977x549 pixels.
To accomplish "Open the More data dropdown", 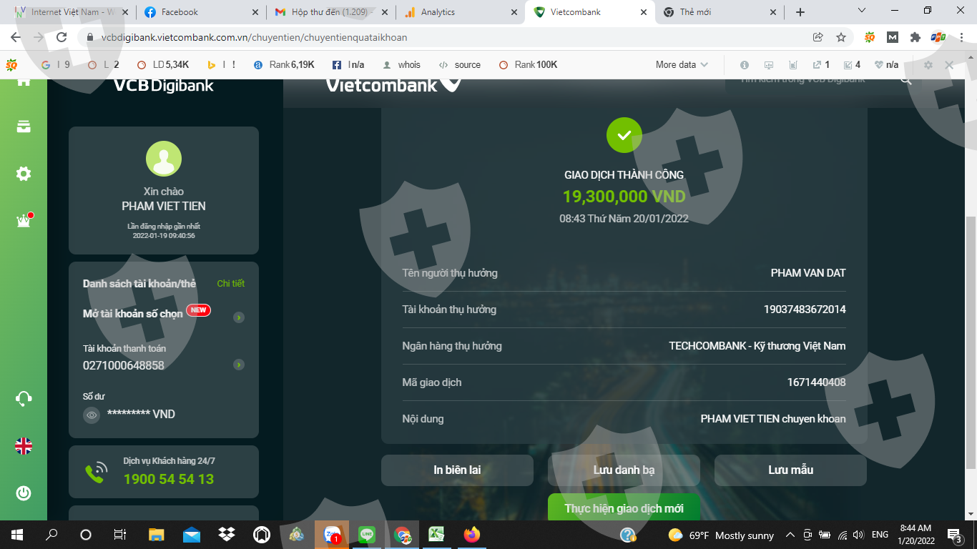I will pyautogui.click(x=682, y=64).
